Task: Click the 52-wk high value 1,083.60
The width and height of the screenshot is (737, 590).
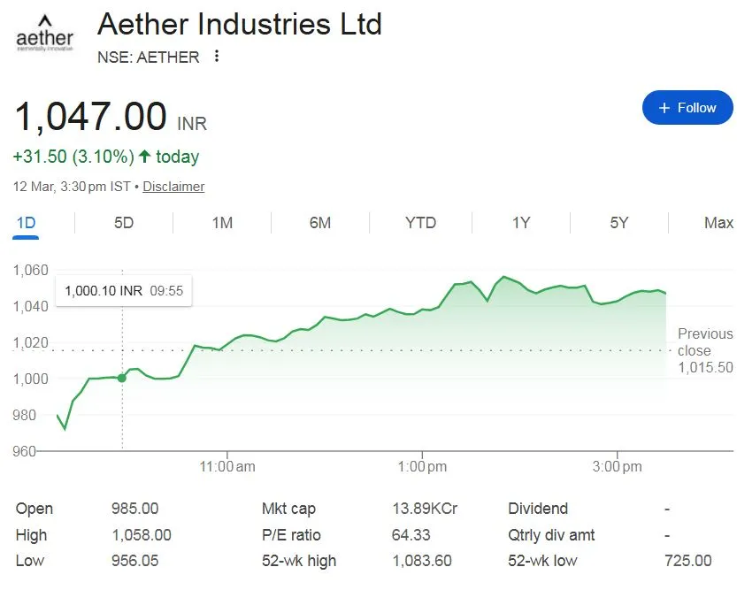Action: point(421,561)
